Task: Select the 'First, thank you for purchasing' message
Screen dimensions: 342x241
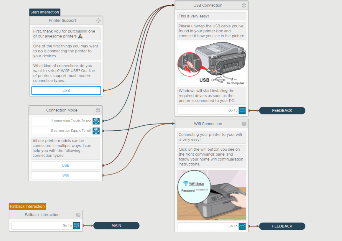Action: (66, 34)
